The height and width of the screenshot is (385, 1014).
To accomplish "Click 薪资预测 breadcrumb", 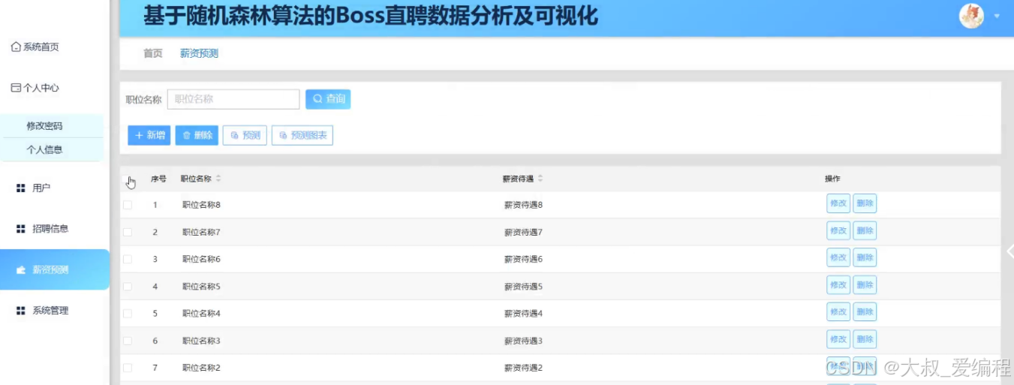I will tap(199, 53).
